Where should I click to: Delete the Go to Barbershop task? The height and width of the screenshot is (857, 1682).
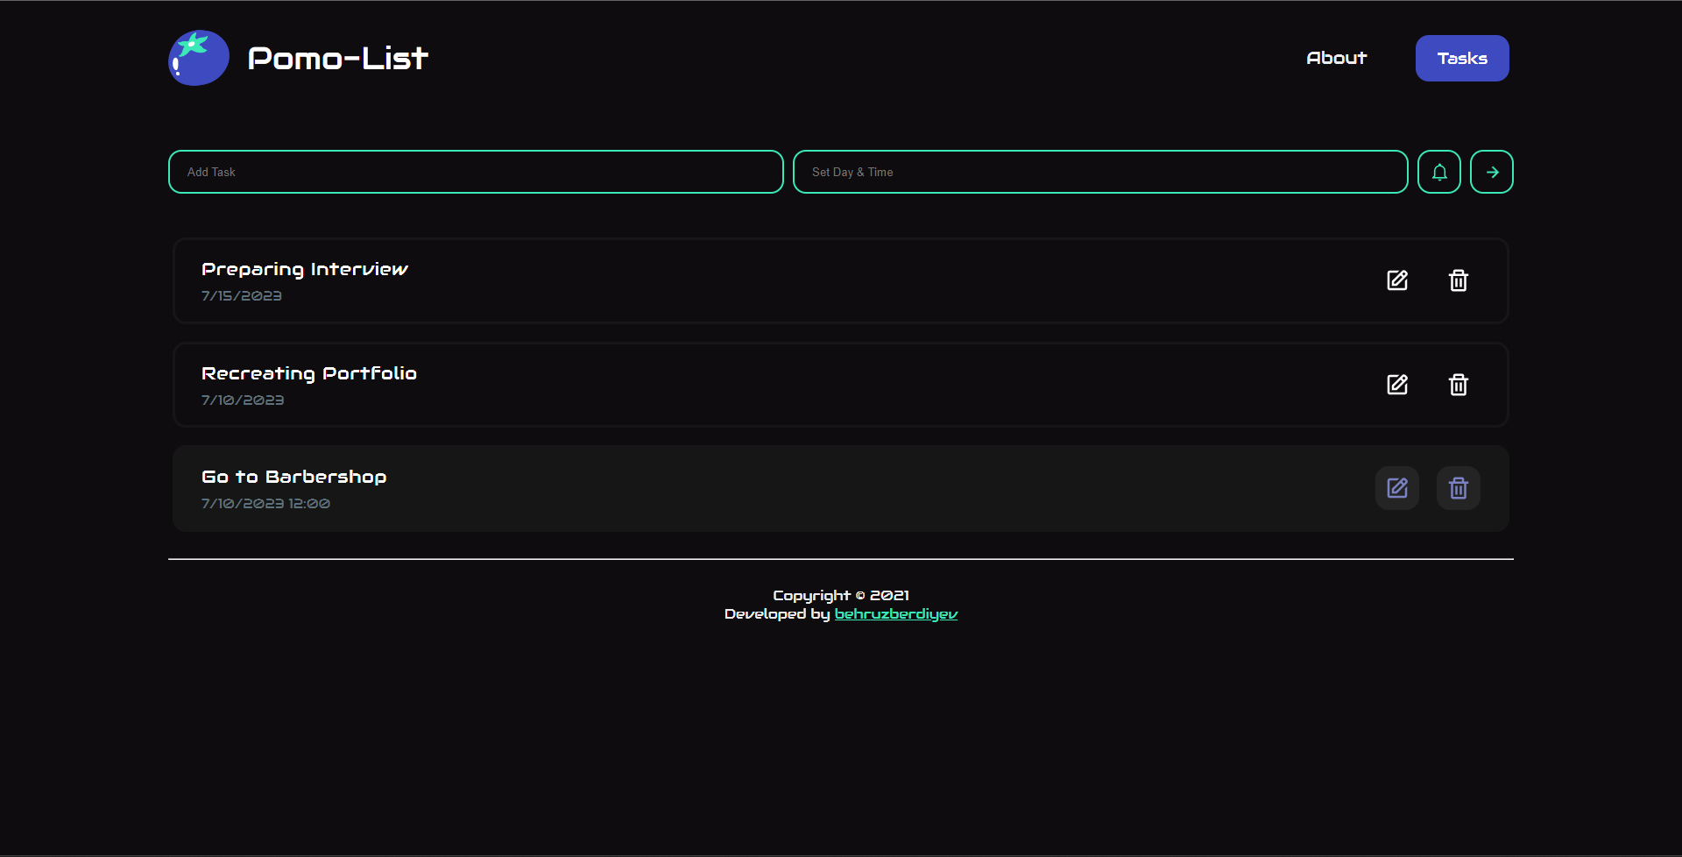pyautogui.click(x=1458, y=488)
